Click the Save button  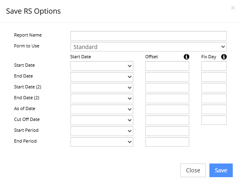tap(221, 170)
